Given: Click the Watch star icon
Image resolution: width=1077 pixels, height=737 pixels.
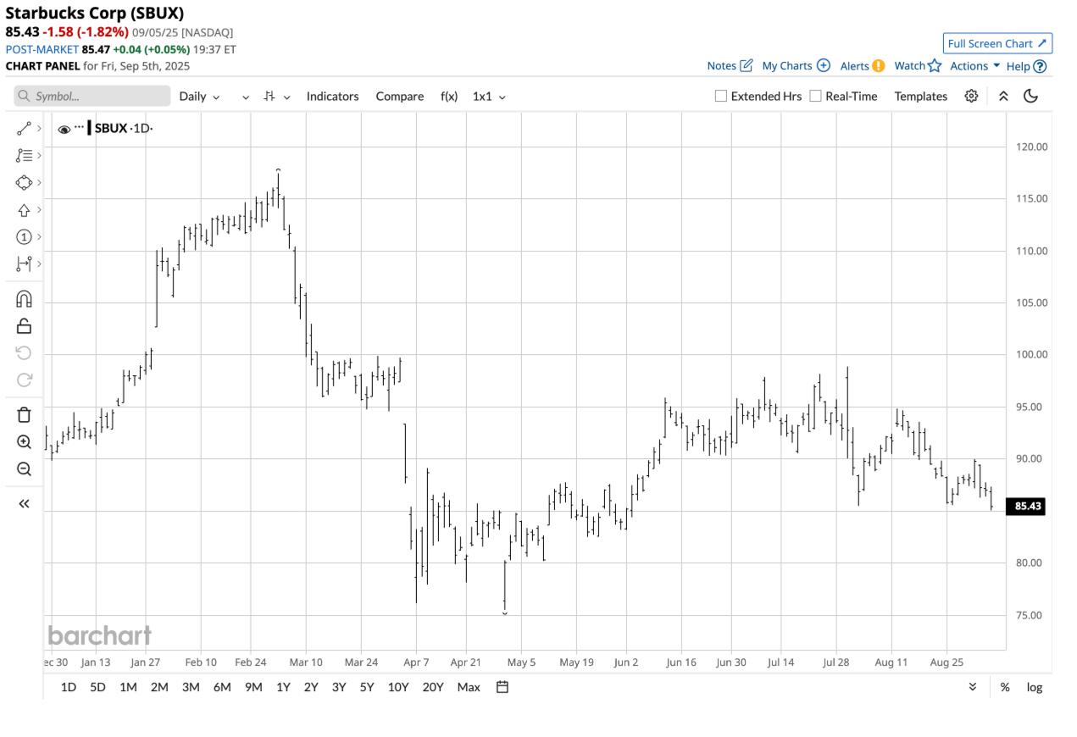Looking at the screenshot, I should click(x=935, y=65).
